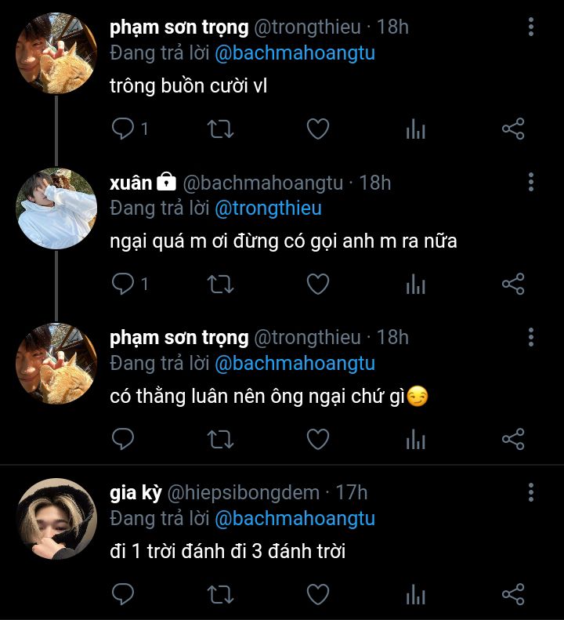Open more options menu on xuân's tweet
The width and height of the screenshot is (564, 620).
(x=531, y=183)
